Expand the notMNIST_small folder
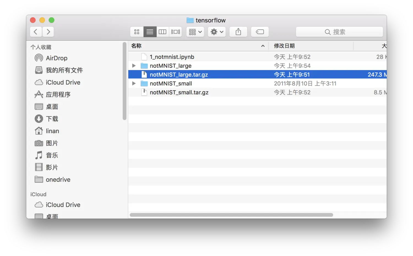 134,84
